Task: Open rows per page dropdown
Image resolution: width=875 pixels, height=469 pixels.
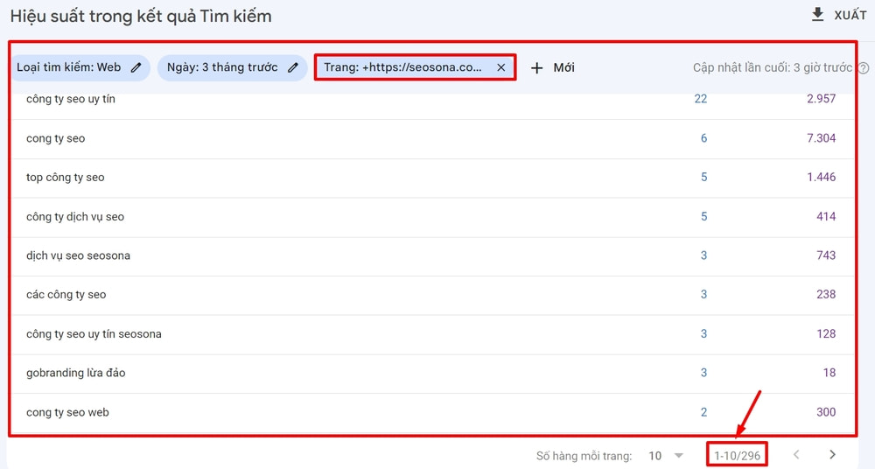Action: pyautogui.click(x=667, y=456)
